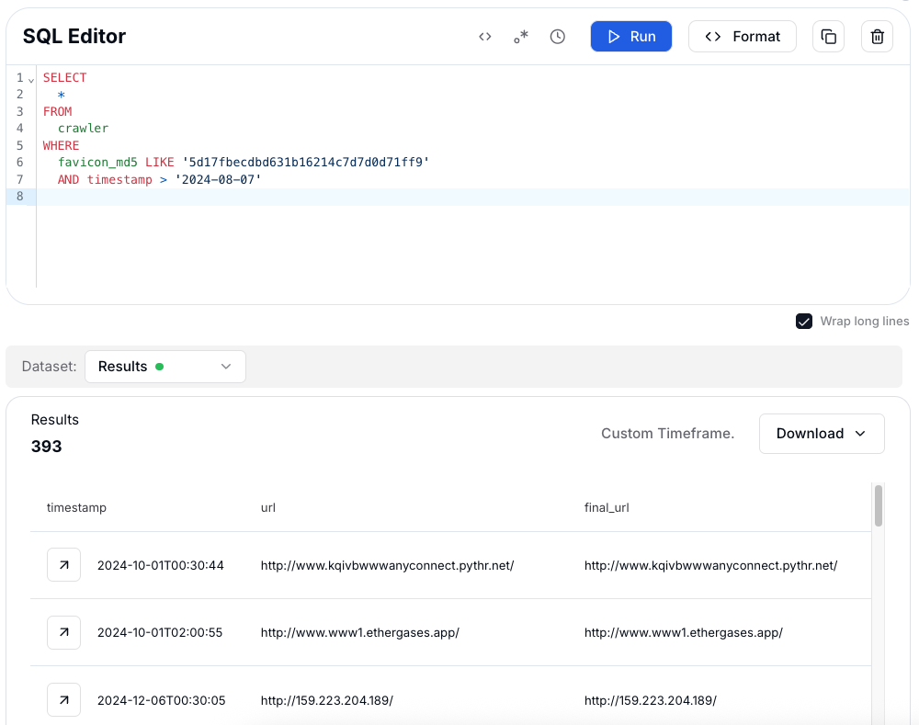Delete query using trash icon
The height and width of the screenshot is (725, 919).
tap(877, 37)
